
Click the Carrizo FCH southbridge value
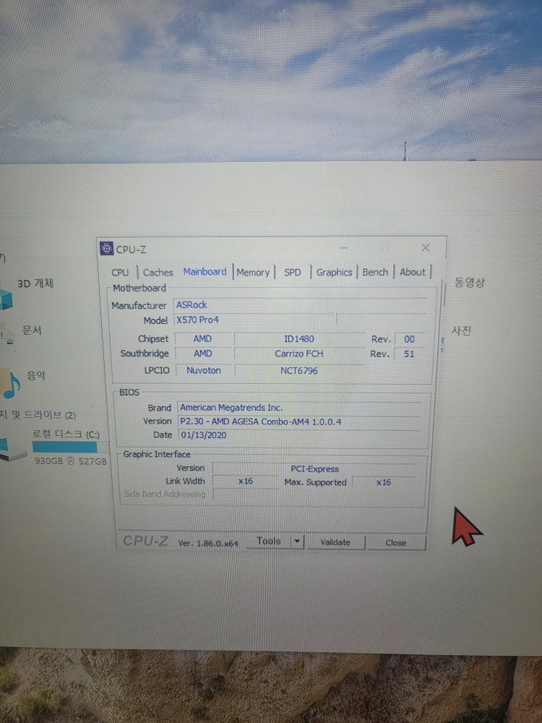[x=299, y=354]
